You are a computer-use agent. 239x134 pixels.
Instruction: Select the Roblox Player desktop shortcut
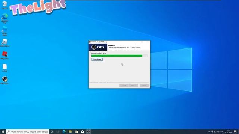click(5, 42)
